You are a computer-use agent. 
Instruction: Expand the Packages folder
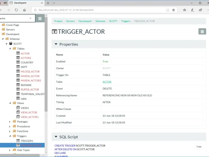coord(10,122)
